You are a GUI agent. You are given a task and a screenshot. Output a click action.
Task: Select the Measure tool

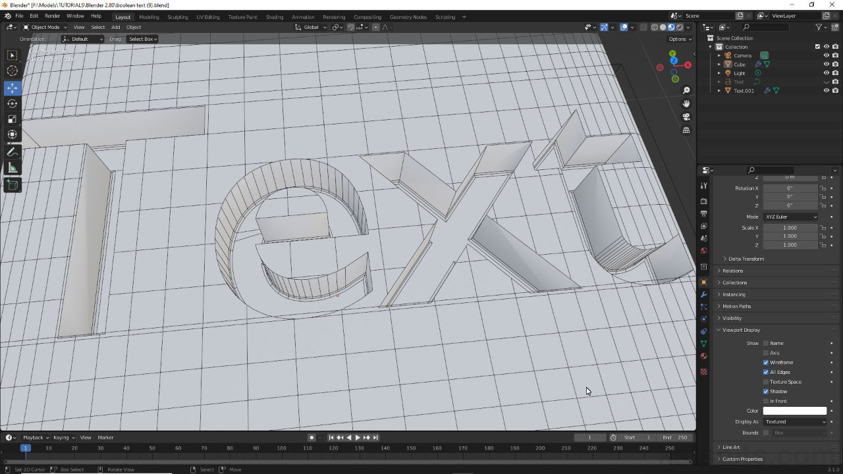click(x=12, y=167)
